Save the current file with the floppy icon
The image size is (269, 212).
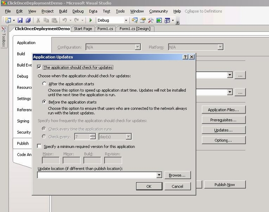20,21
